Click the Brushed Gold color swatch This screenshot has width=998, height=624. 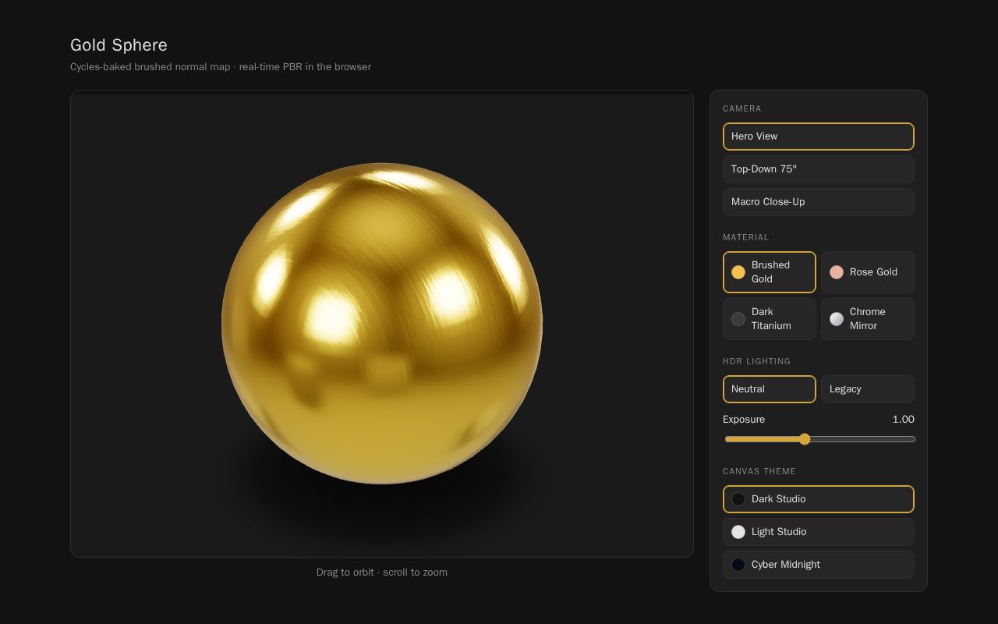pos(738,272)
